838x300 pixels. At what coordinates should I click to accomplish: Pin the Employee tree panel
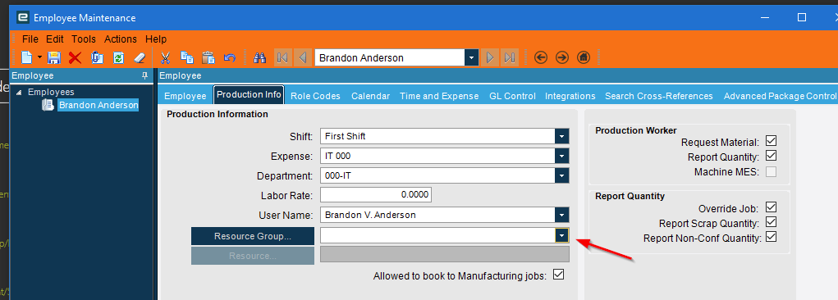click(144, 75)
